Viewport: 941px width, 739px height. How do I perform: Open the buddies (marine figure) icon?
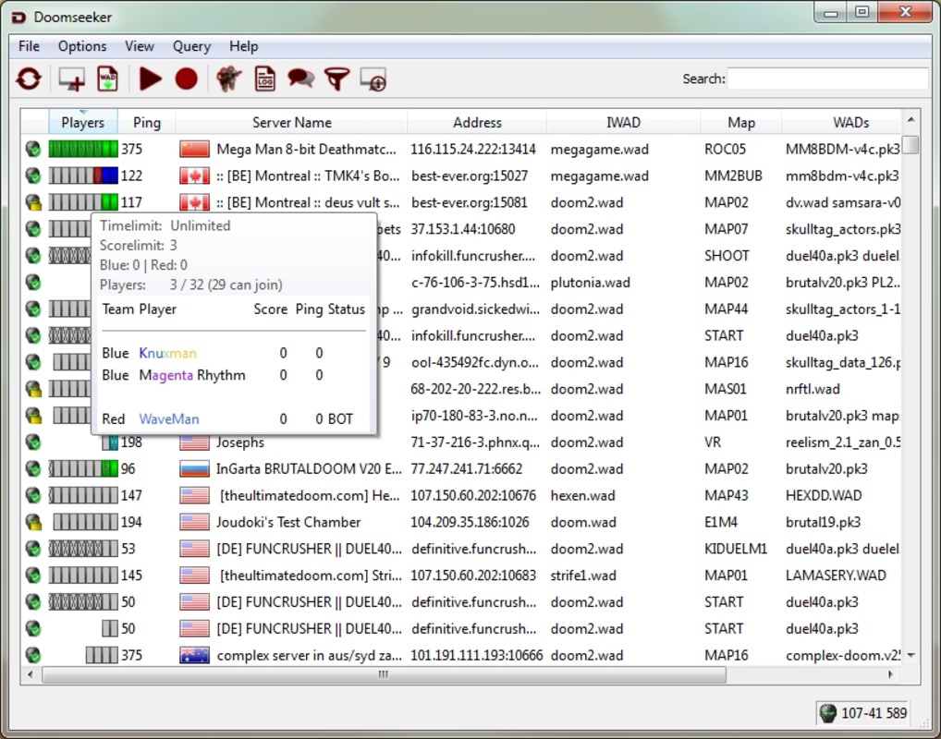(x=228, y=79)
